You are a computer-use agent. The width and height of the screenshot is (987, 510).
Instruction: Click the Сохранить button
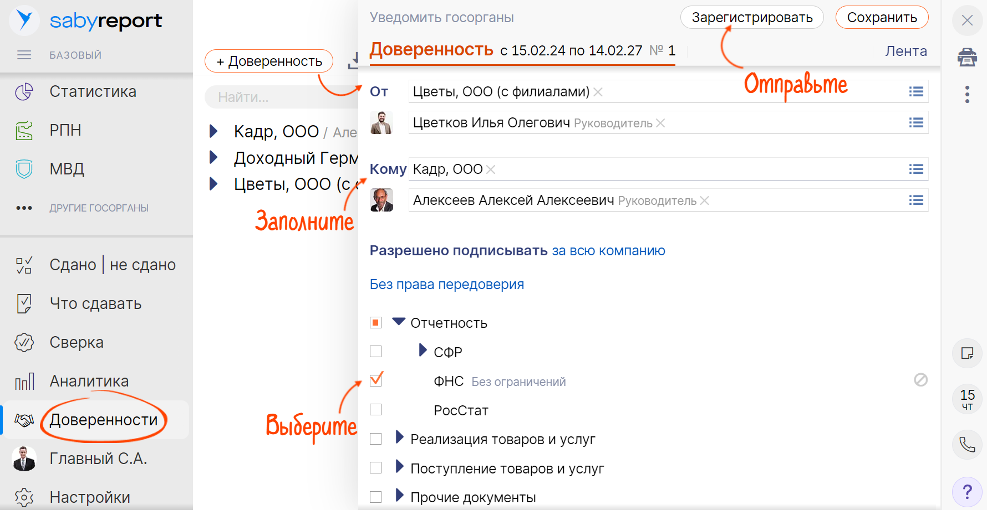[882, 18]
